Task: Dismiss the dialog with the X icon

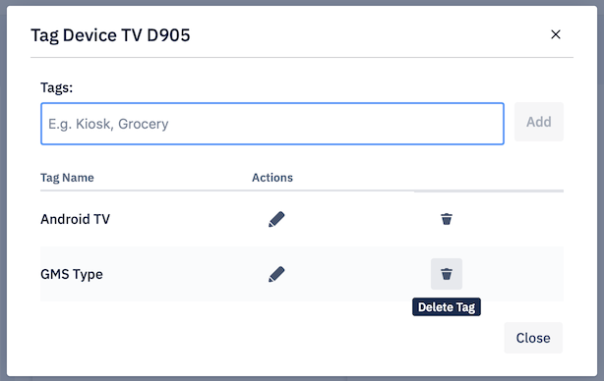Action: click(556, 34)
